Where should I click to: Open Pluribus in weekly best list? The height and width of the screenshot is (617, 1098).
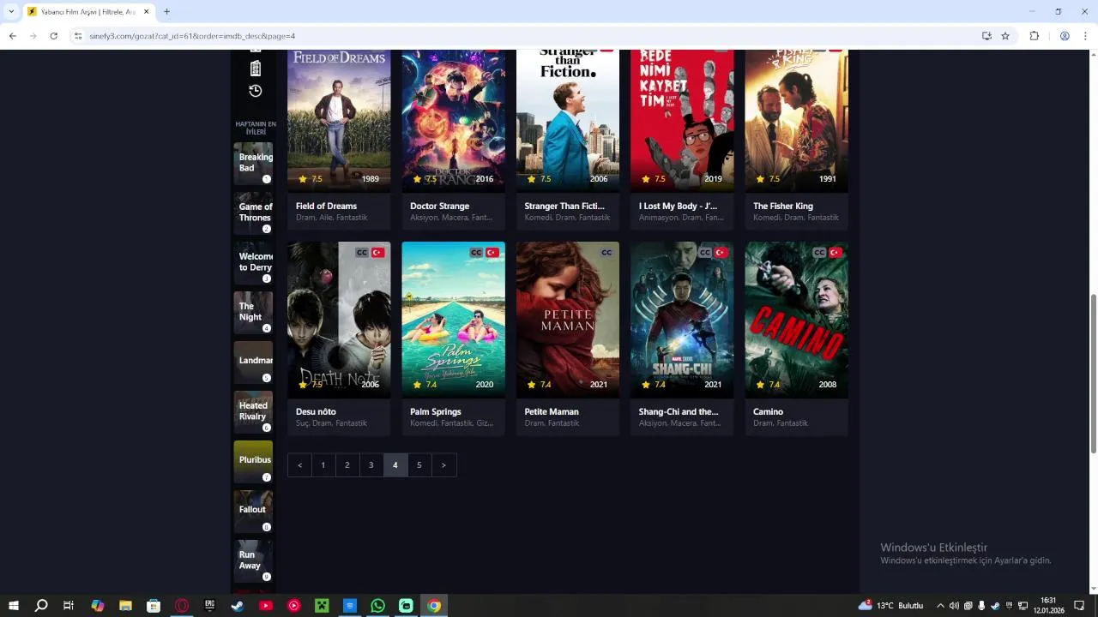point(253,462)
